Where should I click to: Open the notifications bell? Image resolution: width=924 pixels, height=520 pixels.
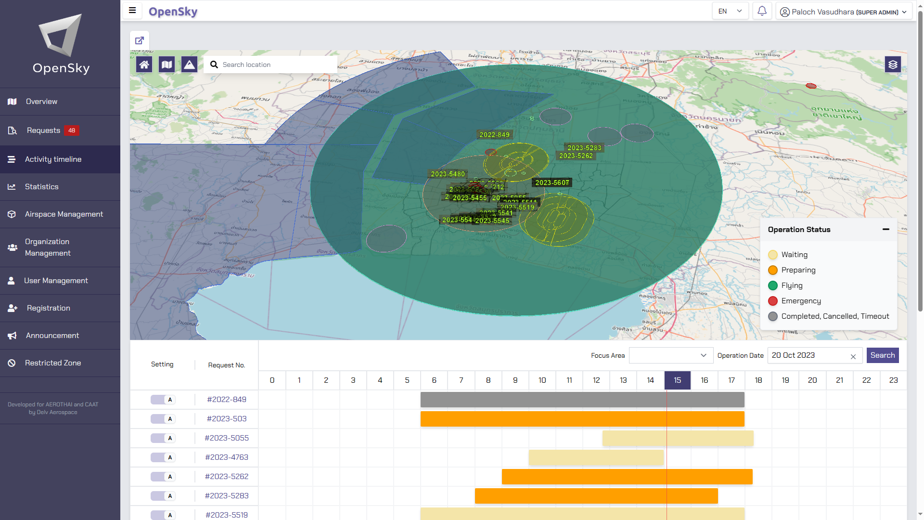[x=762, y=11]
